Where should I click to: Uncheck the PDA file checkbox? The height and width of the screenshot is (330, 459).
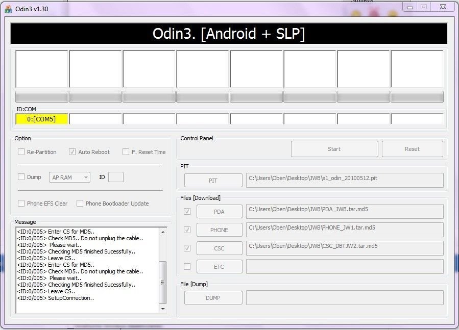(x=187, y=211)
